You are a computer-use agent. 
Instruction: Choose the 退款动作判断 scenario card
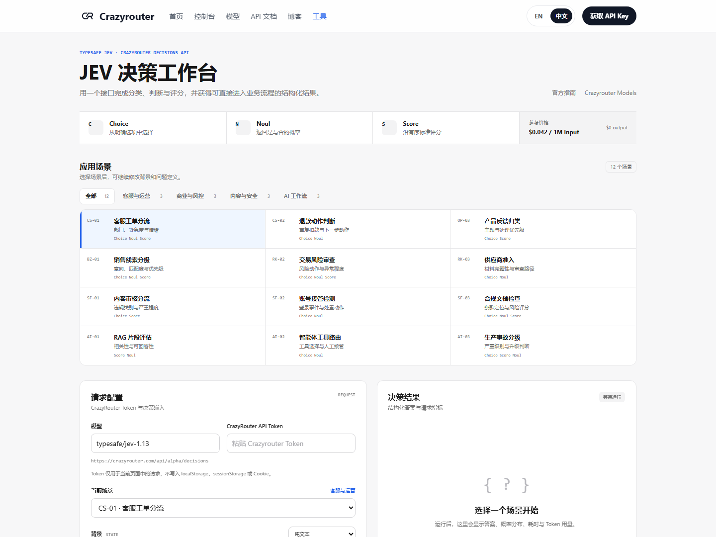pyautogui.click(x=358, y=229)
